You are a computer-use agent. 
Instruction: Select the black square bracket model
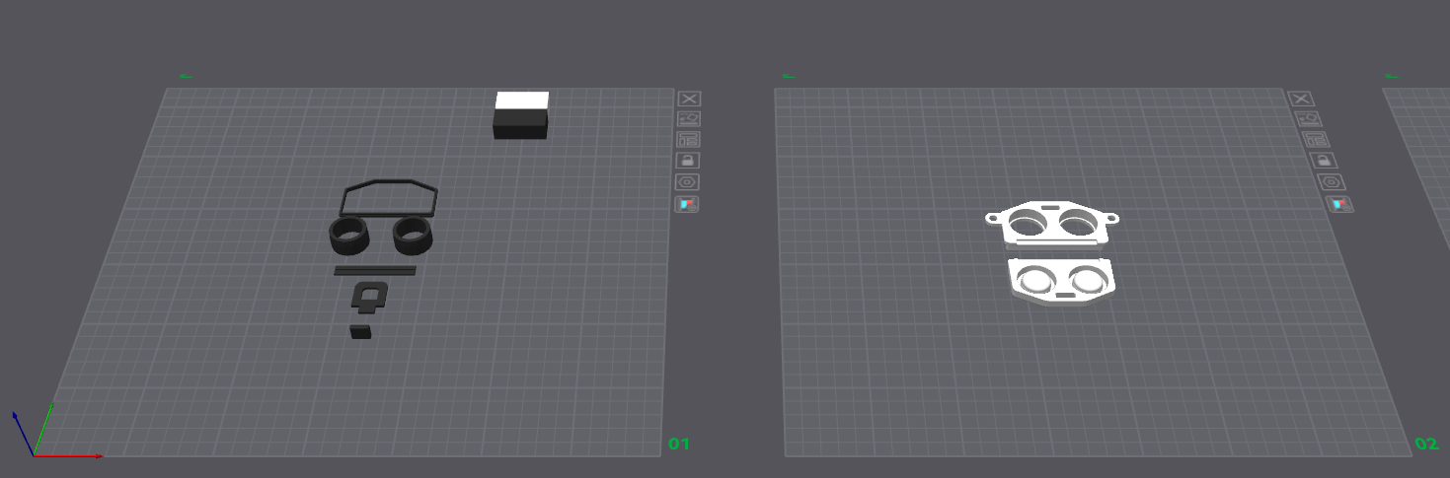[369, 297]
